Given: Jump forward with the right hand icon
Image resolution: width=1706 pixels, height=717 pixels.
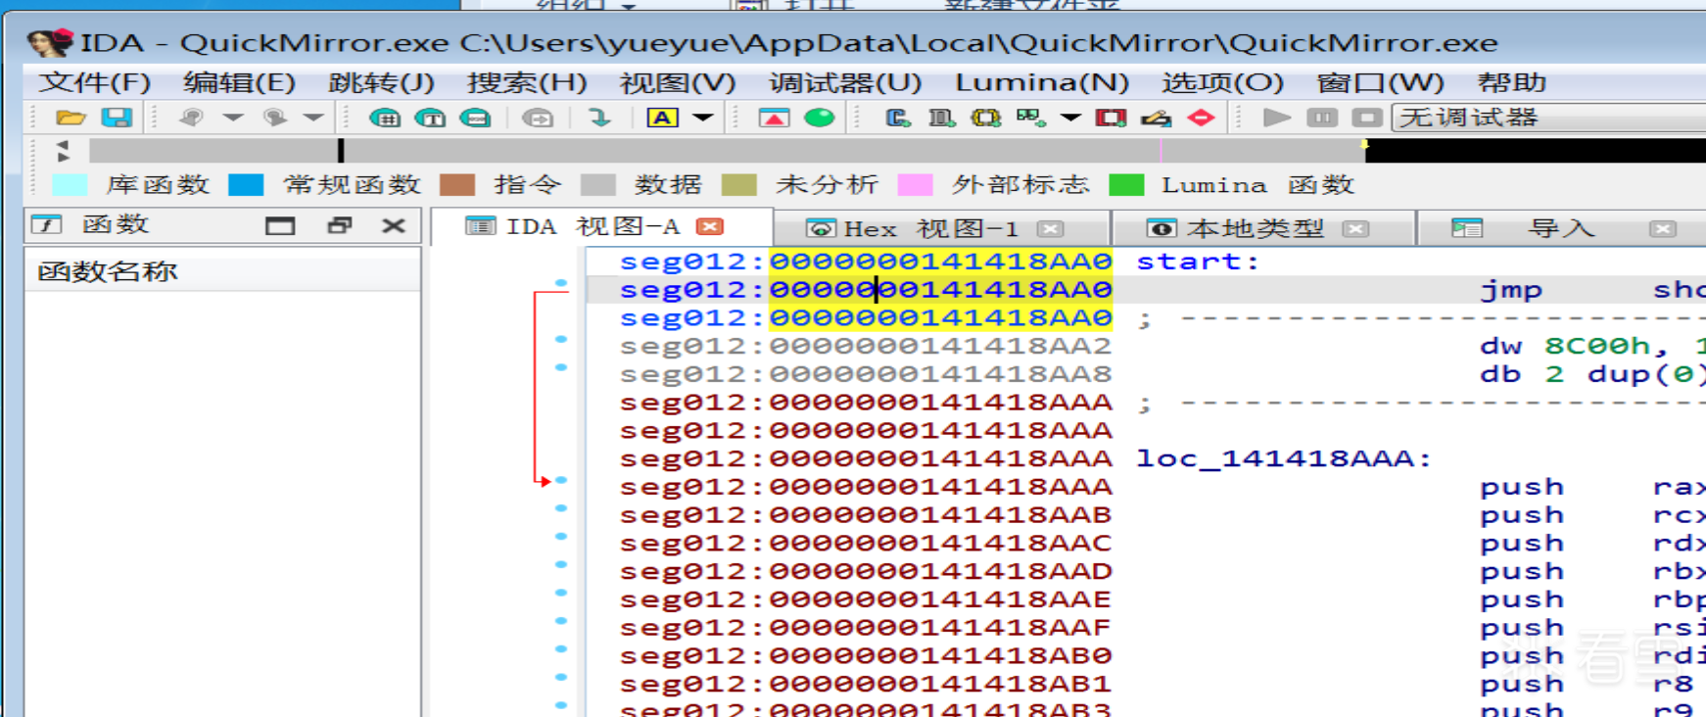Looking at the screenshot, I should (275, 119).
